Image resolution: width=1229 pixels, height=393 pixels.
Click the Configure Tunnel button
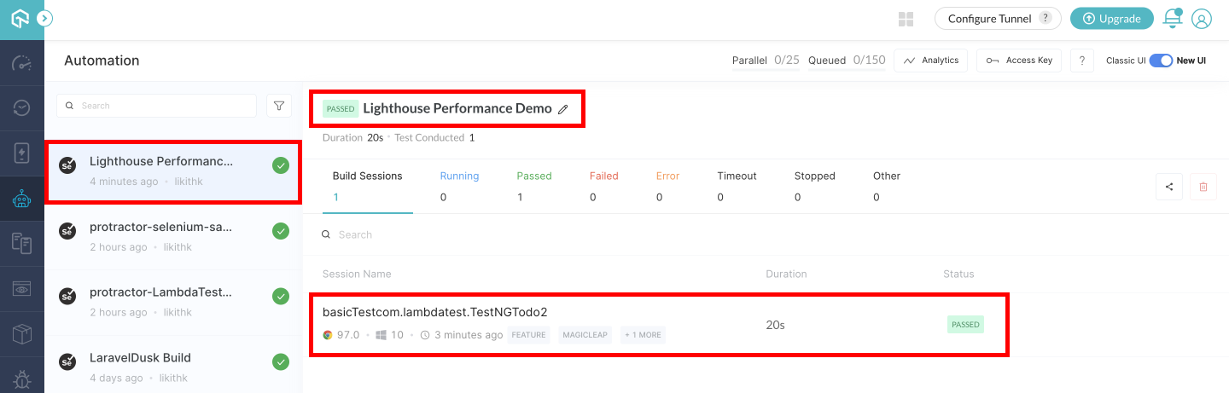click(997, 19)
